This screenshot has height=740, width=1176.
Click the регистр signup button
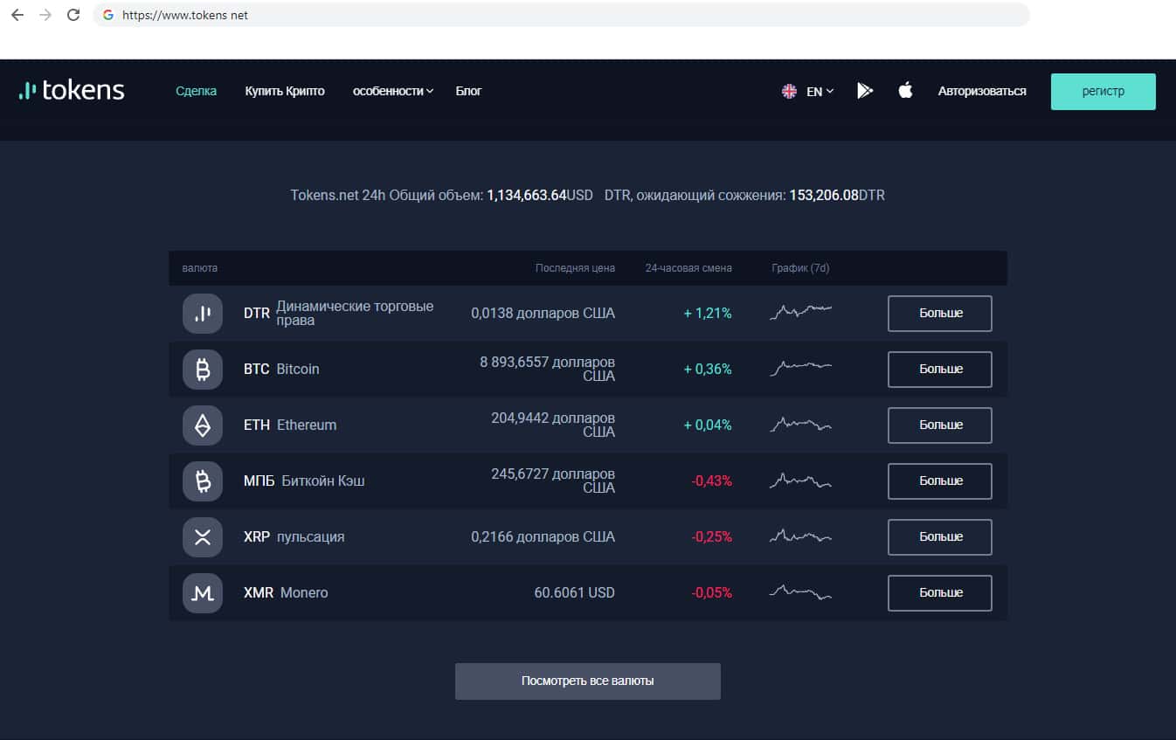click(1103, 92)
